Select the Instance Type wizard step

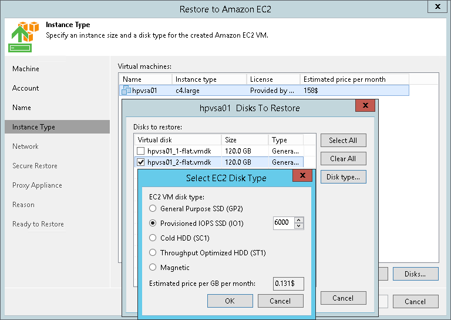point(57,127)
